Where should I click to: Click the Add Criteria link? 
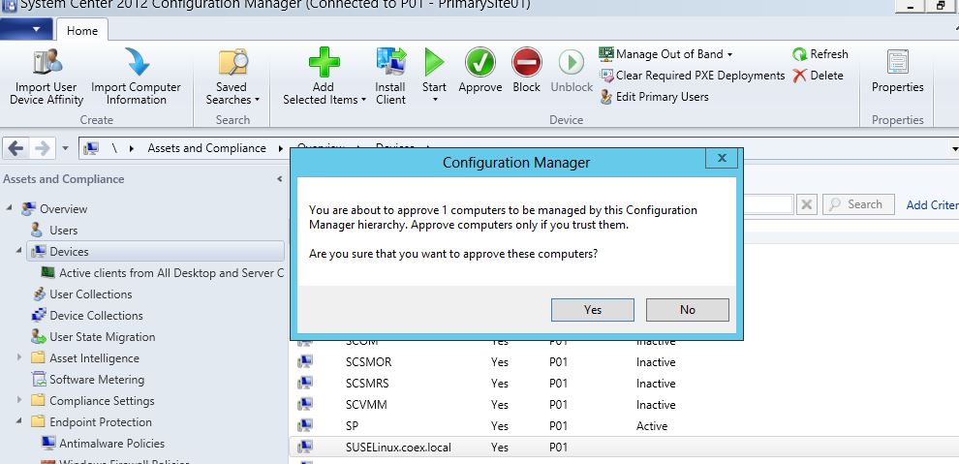[x=932, y=205]
